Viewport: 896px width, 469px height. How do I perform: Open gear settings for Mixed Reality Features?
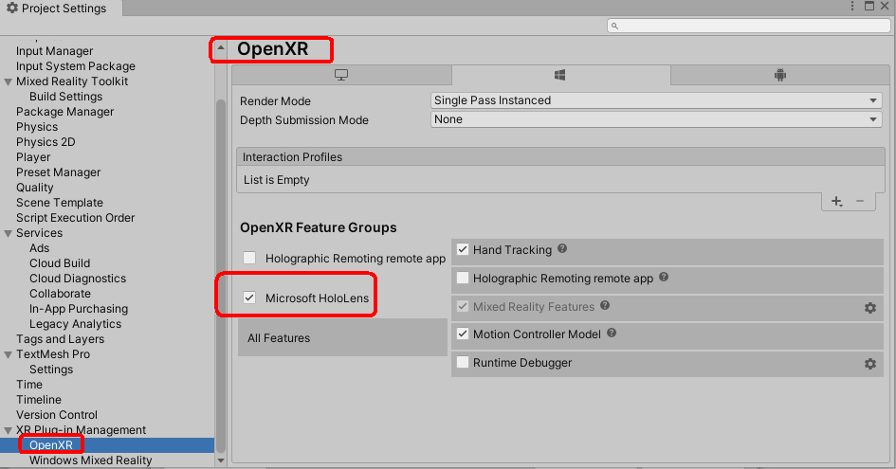(x=869, y=308)
